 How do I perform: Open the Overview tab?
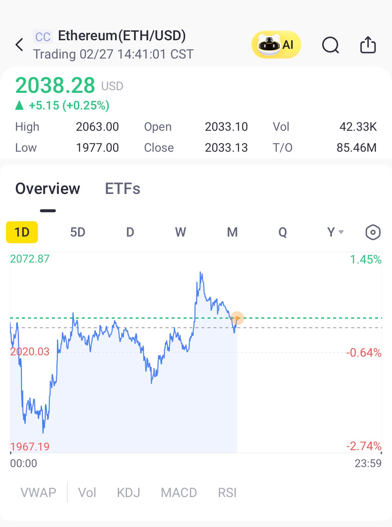pyautogui.click(x=48, y=189)
